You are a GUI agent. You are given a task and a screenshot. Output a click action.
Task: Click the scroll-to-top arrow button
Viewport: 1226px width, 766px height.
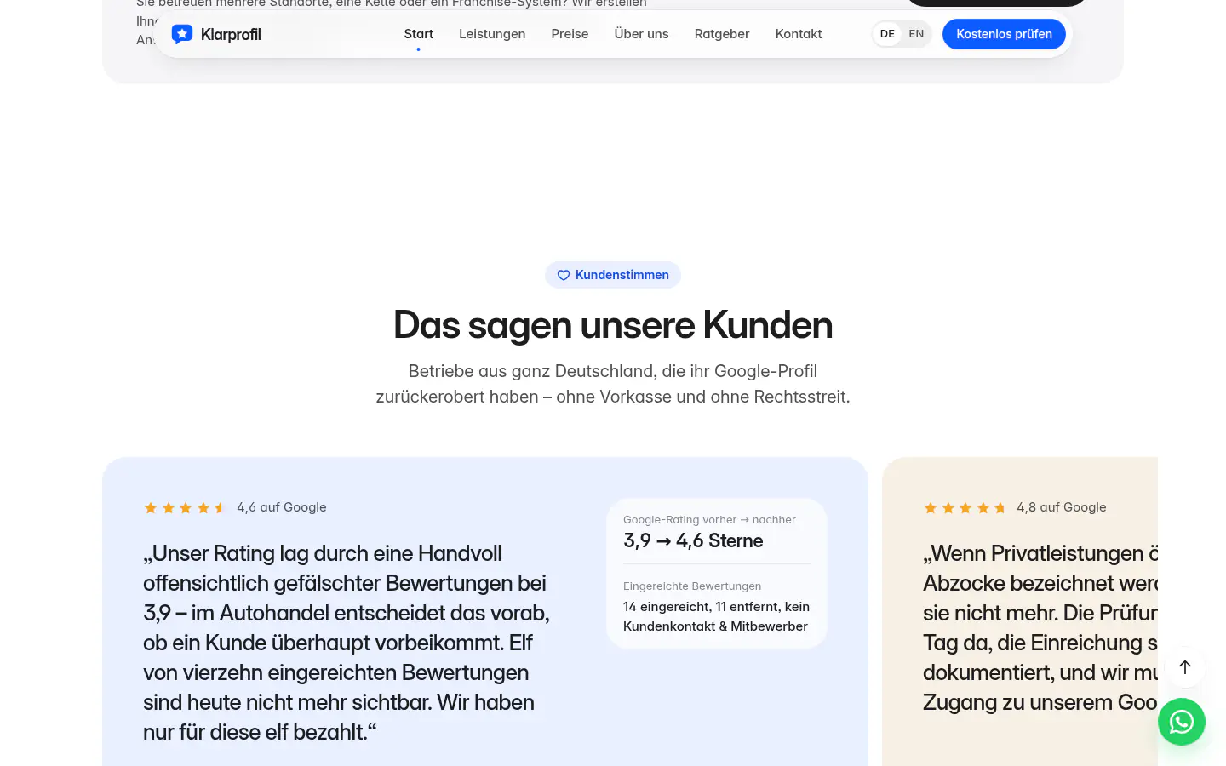(1185, 667)
